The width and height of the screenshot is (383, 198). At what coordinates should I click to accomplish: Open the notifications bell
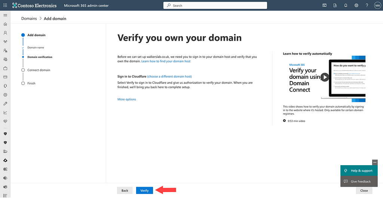[346, 6]
